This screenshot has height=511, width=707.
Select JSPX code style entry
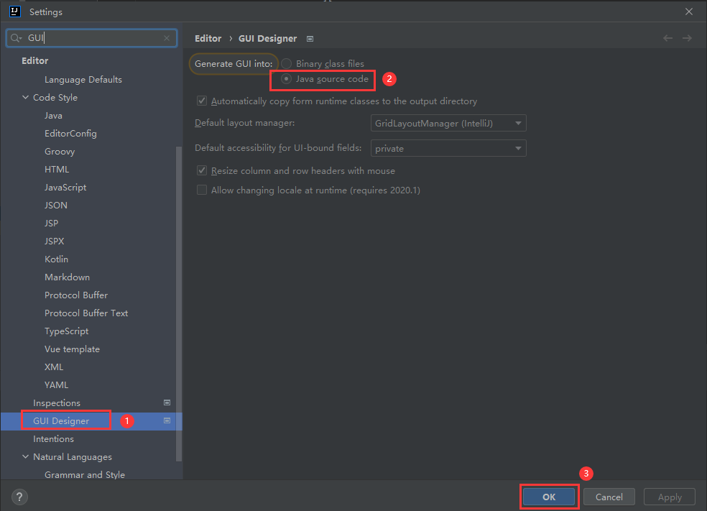tap(54, 241)
